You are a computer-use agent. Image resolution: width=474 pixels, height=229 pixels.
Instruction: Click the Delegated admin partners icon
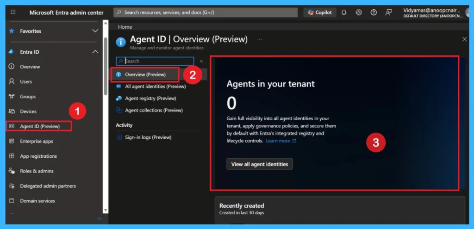(x=12, y=186)
